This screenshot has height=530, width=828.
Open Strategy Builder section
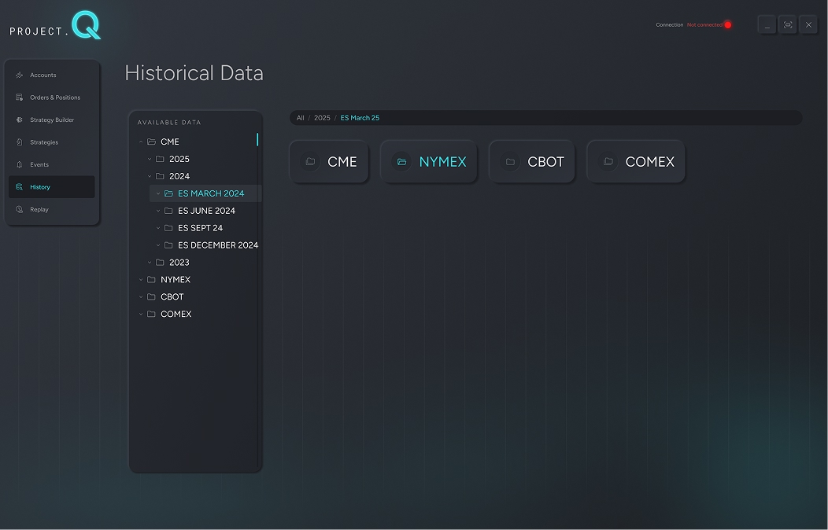tap(52, 120)
